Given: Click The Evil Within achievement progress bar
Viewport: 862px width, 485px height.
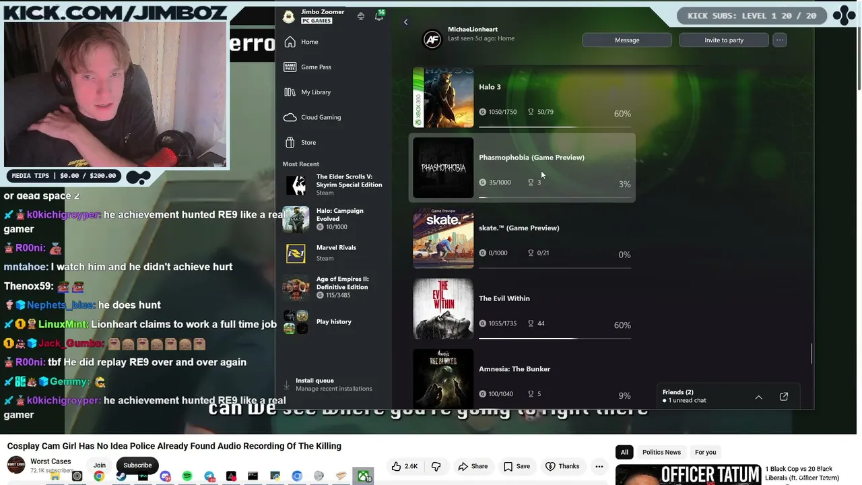Looking at the screenshot, I should pos(555,338).
